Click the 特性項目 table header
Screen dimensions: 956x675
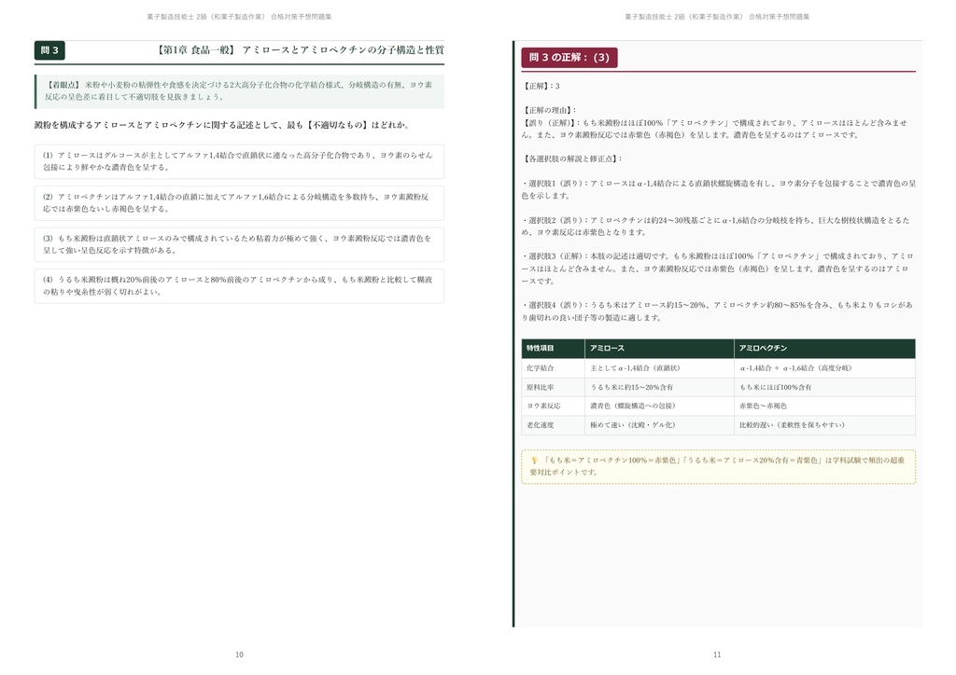click(x=553, y=348)
